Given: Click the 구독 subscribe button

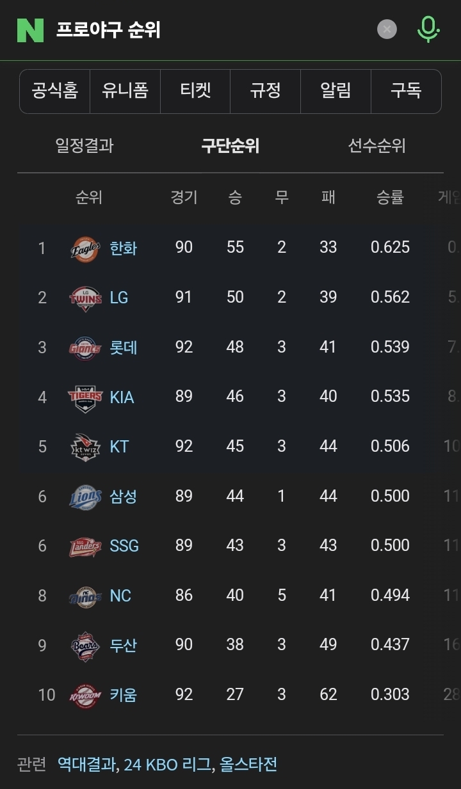Looking at the screenshot, I should point(406,91).
